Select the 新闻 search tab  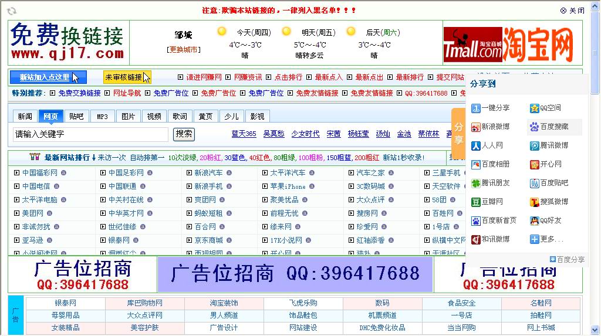pyautogui.click(x=25, y=117)
